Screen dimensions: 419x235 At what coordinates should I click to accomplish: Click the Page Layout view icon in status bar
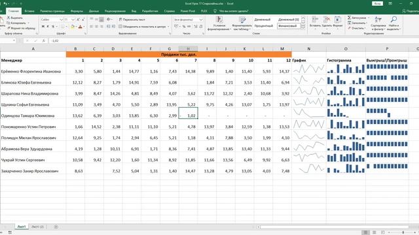coord(374,232)
